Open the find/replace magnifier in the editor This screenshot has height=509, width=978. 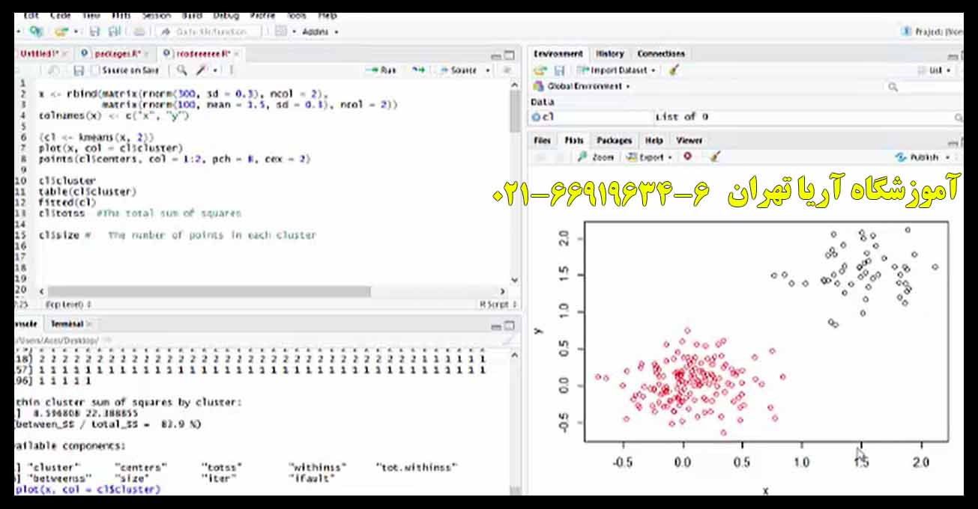click(x=181, y=70)
